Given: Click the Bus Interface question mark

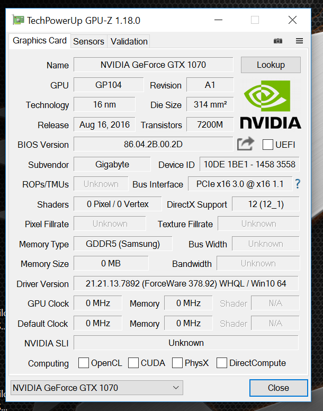Looking at the screenshot, I should point(298,184).
